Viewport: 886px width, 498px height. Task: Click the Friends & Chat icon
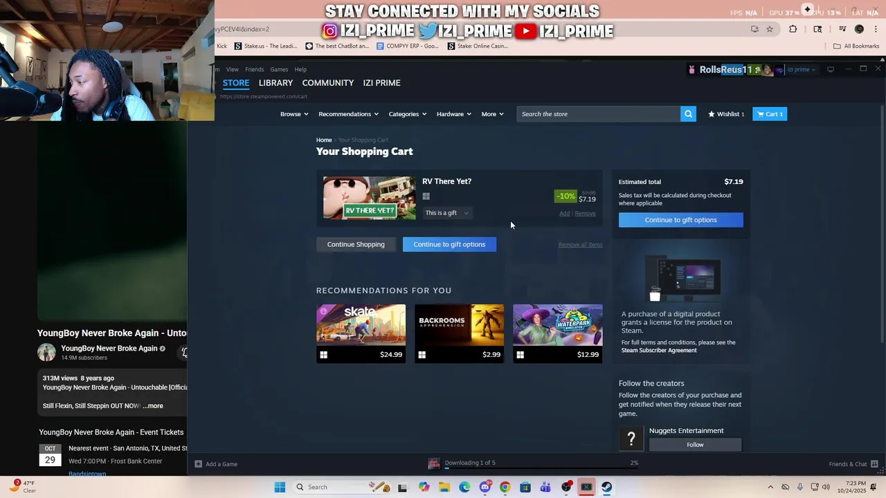[874, 464]
